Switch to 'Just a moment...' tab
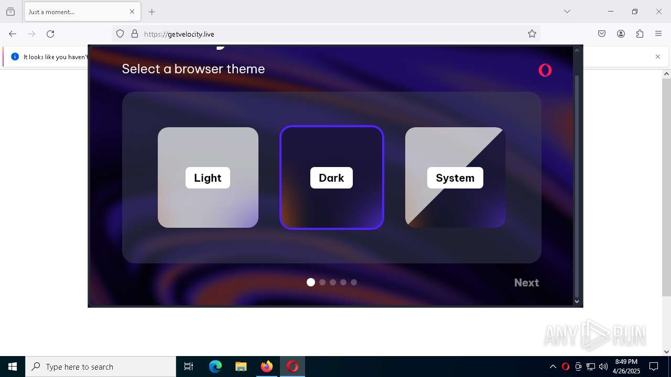This screenshot has height=377, width=671. coord(82,12)
